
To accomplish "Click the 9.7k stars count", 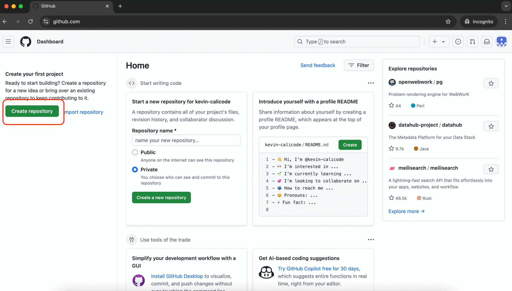I will pyautogui.click(x=396, y=149).
